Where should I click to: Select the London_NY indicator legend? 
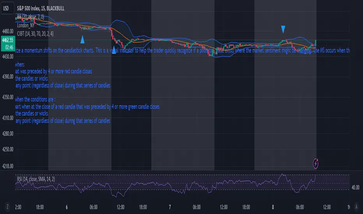pyautogui.click(x=26, y=25)
